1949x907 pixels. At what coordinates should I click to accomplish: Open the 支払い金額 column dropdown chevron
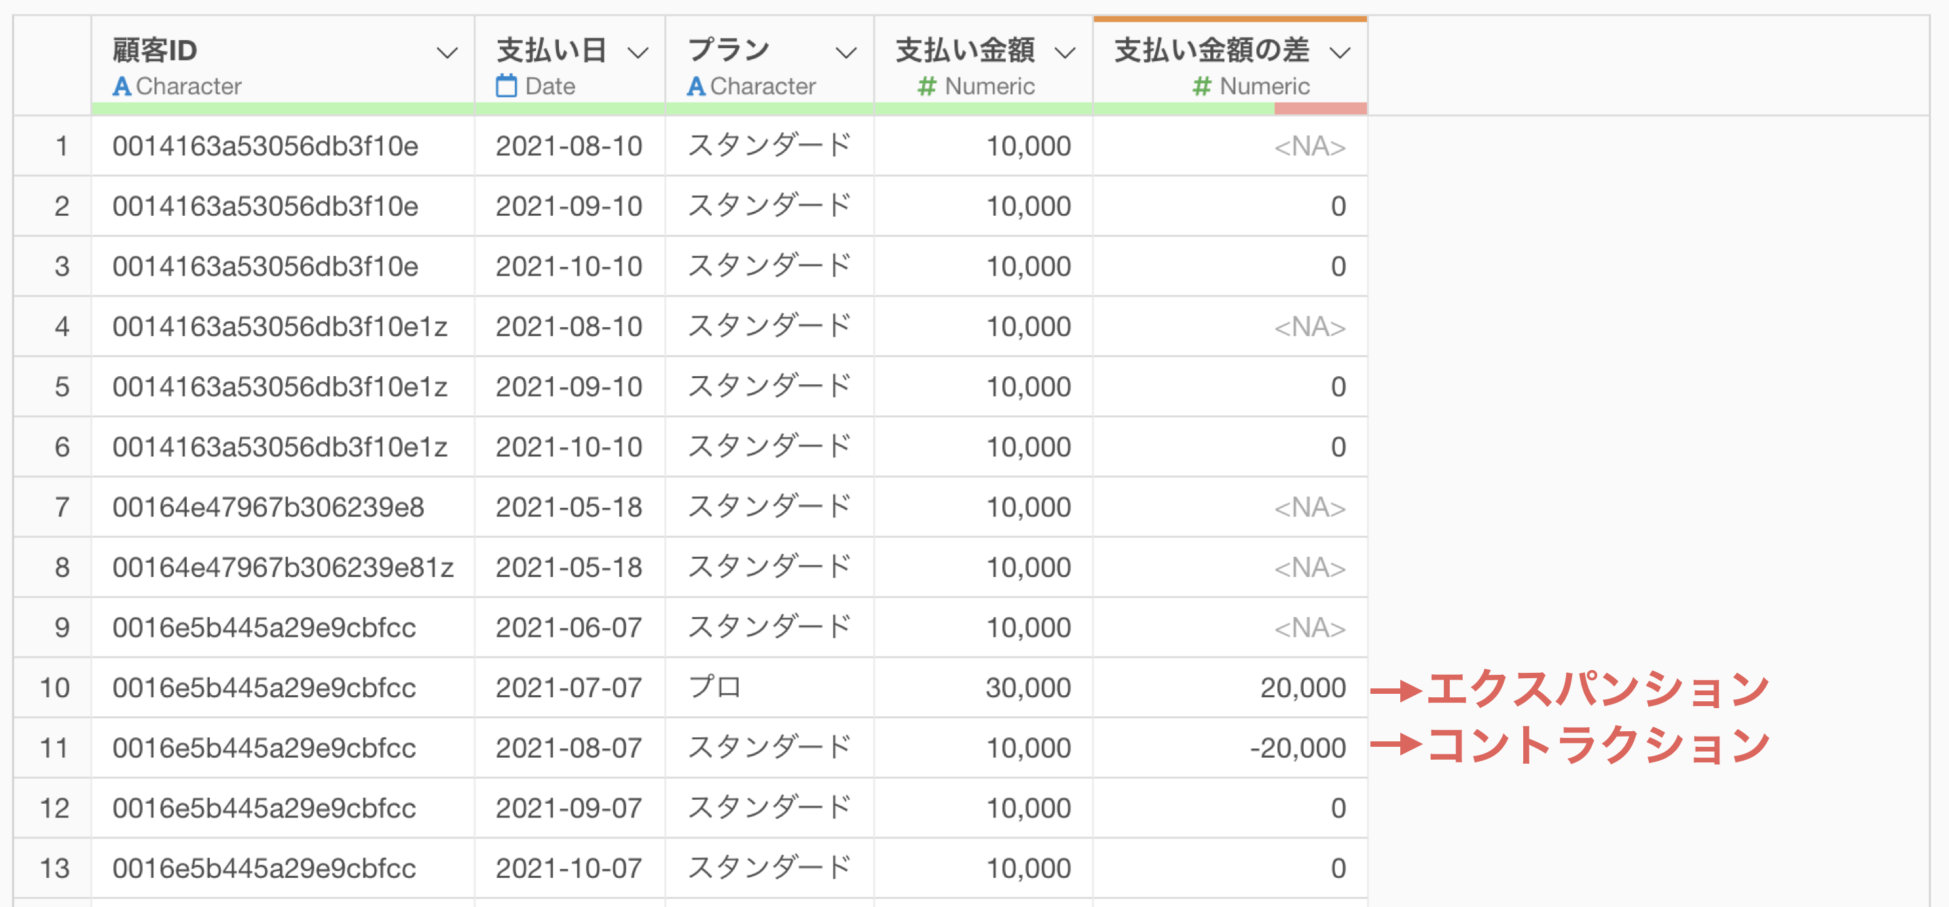pos(1065,52)
